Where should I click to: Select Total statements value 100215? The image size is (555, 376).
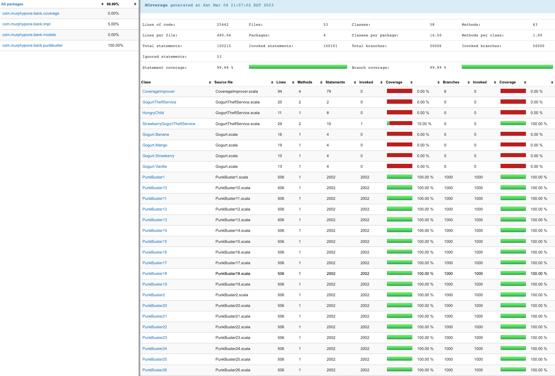pos(224,46)
